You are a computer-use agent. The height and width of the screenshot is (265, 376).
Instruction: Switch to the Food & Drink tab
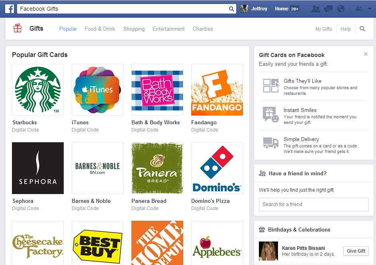100,29
